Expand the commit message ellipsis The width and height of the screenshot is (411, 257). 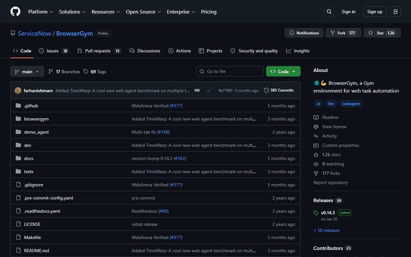pos(197,91)
